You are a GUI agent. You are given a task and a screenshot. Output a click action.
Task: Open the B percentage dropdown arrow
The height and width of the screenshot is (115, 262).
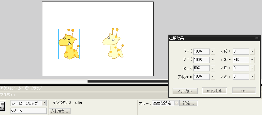pyautogui.click(x=213, y=68)
